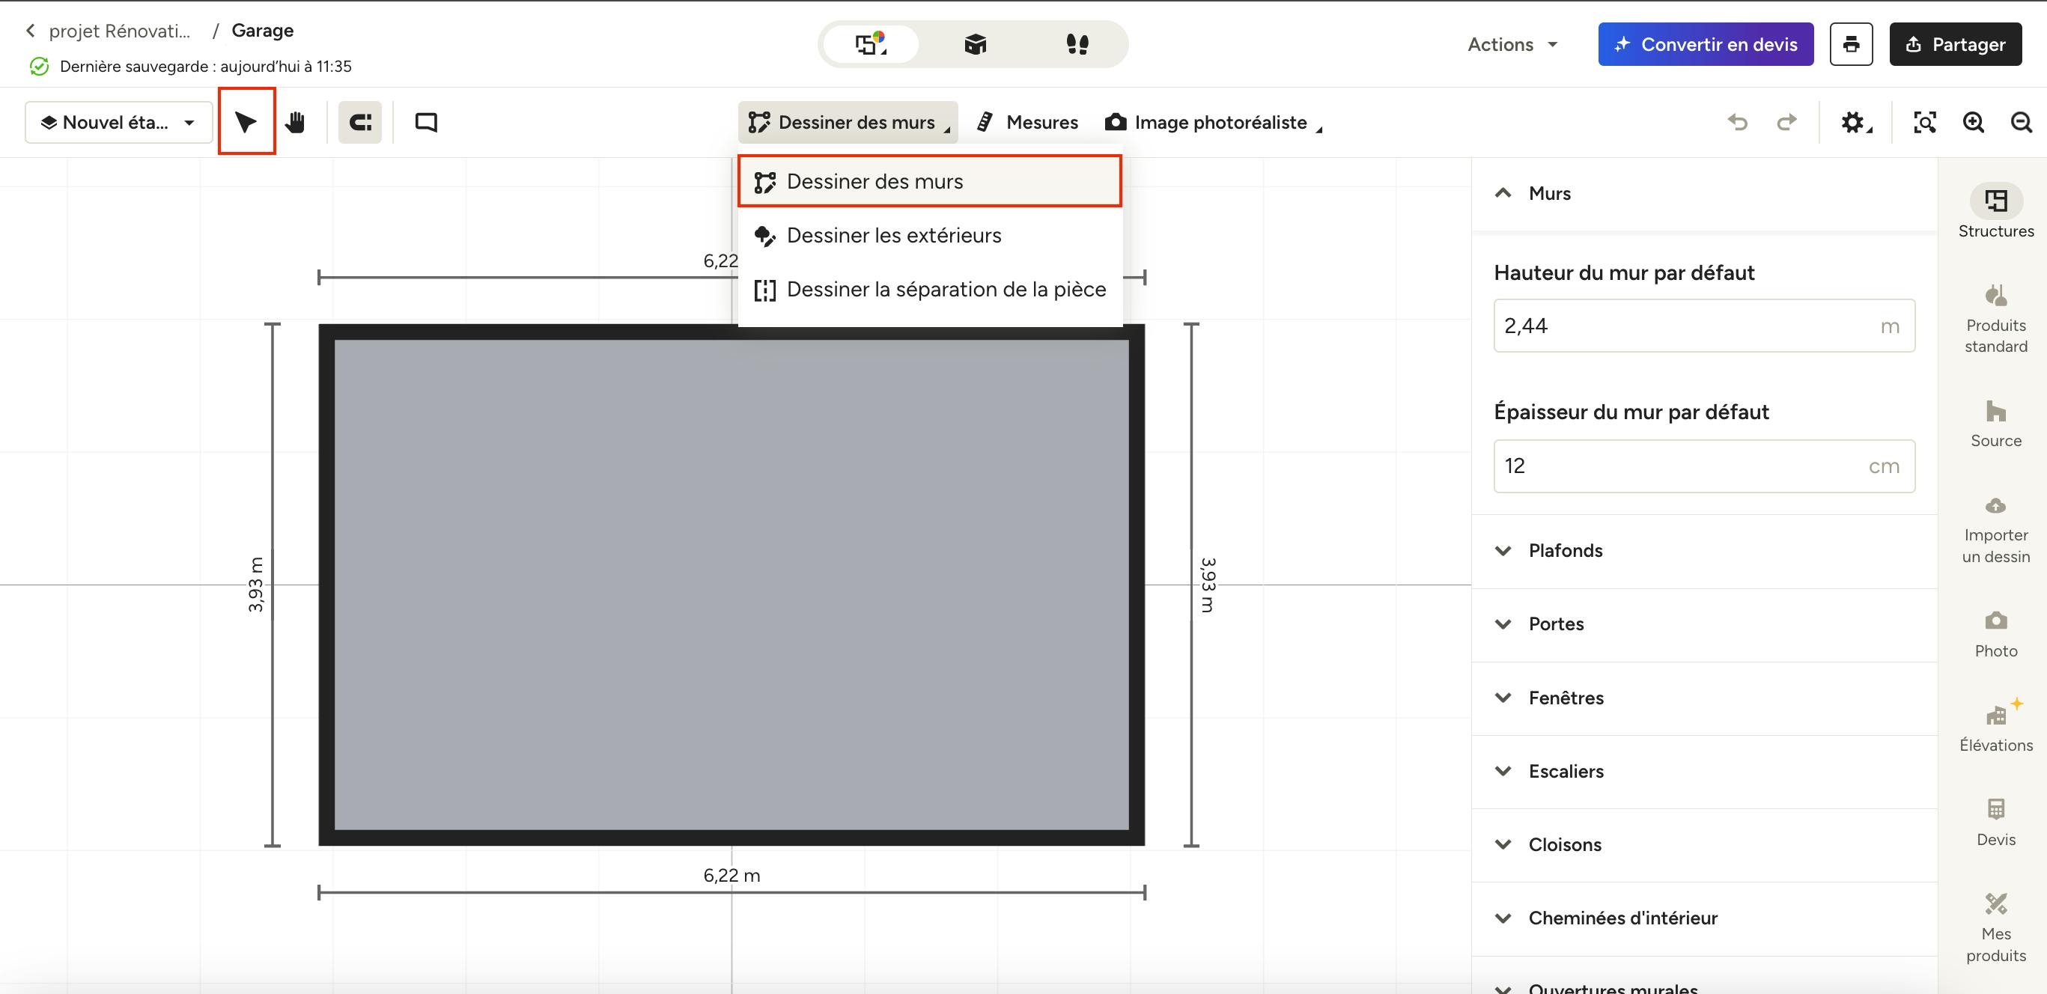This screenshot has height=994, width=2047.
Task: Select the arrow pointer tool
Action: pos(246,121)
